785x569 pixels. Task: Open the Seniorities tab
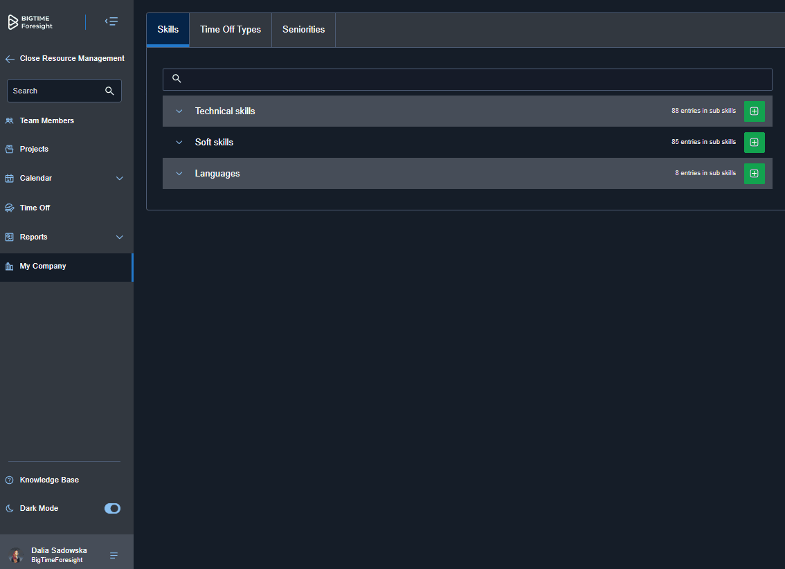(303, 30)
